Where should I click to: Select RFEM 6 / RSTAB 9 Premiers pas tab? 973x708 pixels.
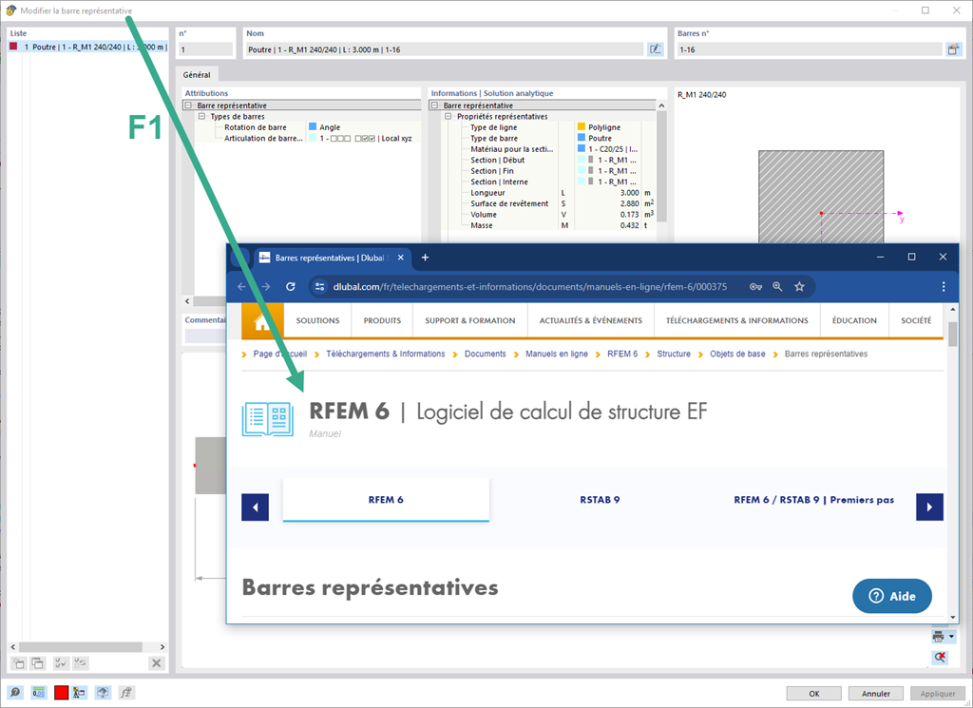(x=814, y=500)
